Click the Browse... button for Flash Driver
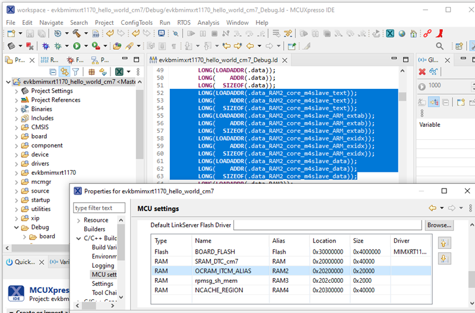This screenshot has height=313, width=475. [439, 225]
